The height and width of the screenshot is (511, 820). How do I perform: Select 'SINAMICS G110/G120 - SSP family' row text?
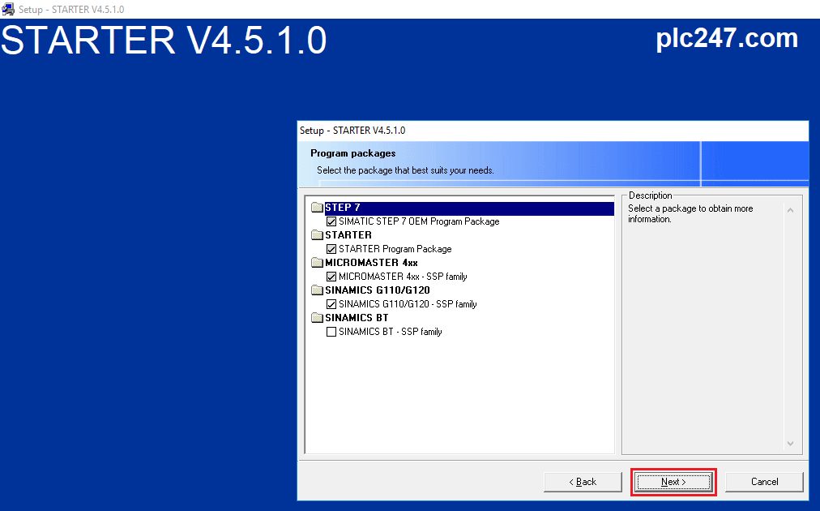coord(408,304)
